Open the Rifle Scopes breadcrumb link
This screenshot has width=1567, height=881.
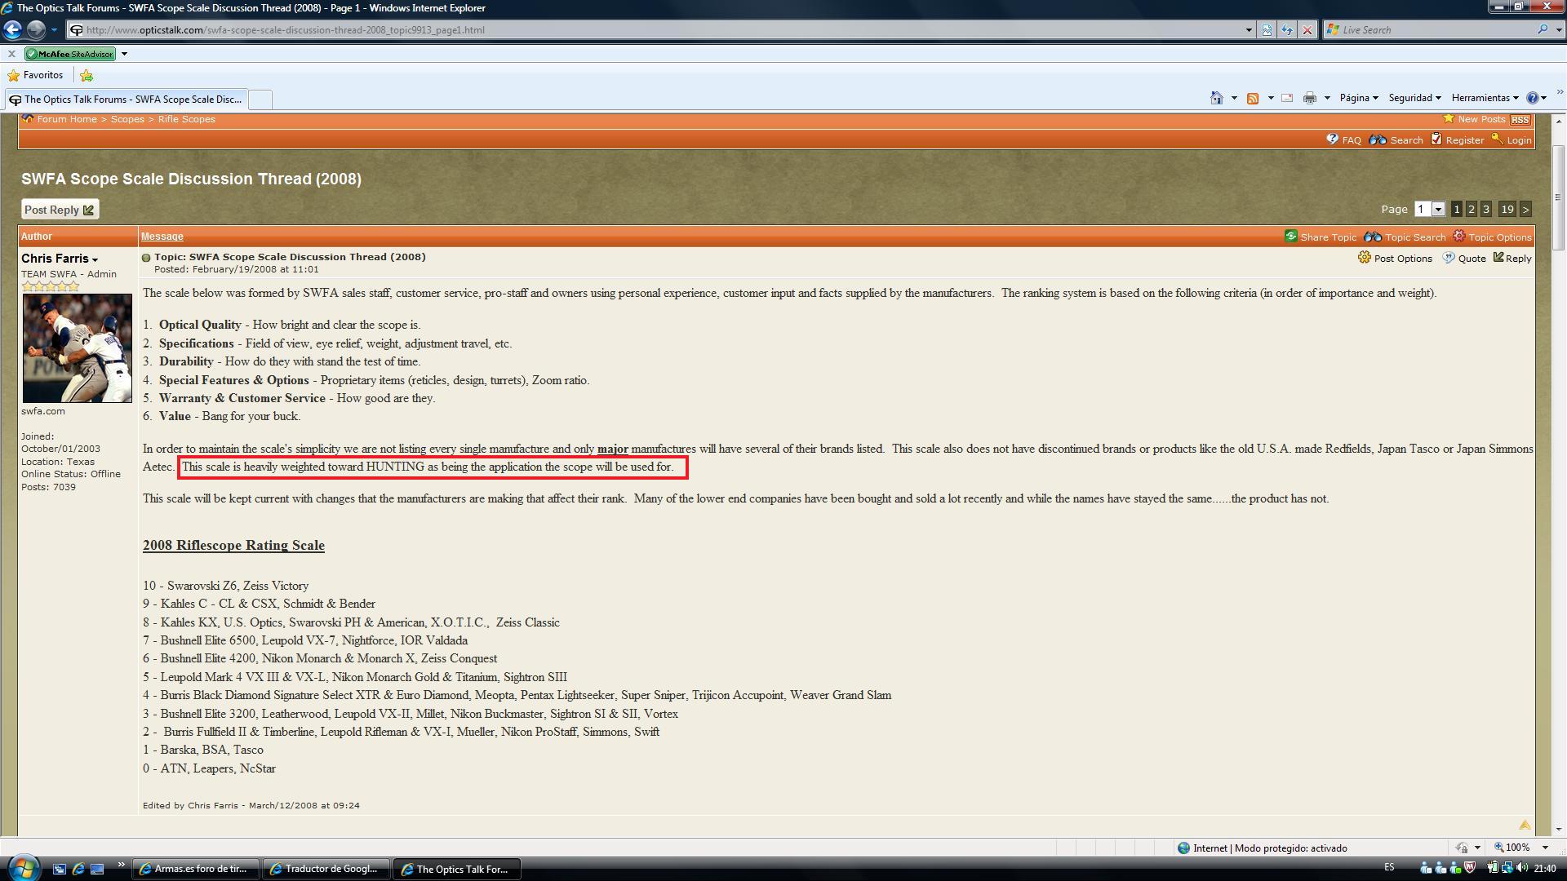pyautogui.click(x=186, y=119)
